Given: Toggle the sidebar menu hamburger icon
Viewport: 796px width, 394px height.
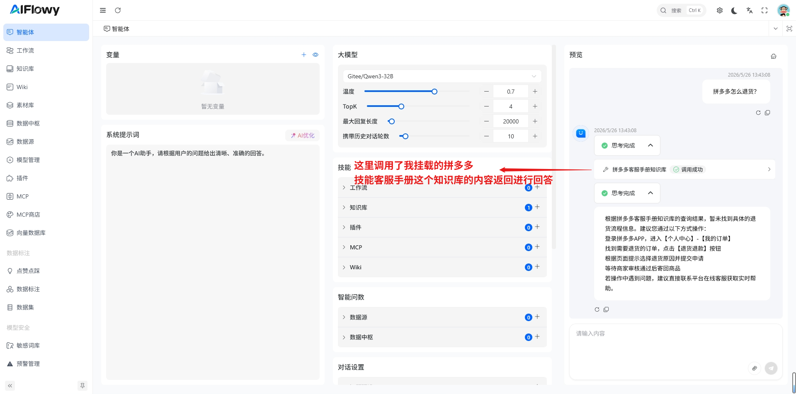Looking at the screenshot, I should [x=103, y=10].
